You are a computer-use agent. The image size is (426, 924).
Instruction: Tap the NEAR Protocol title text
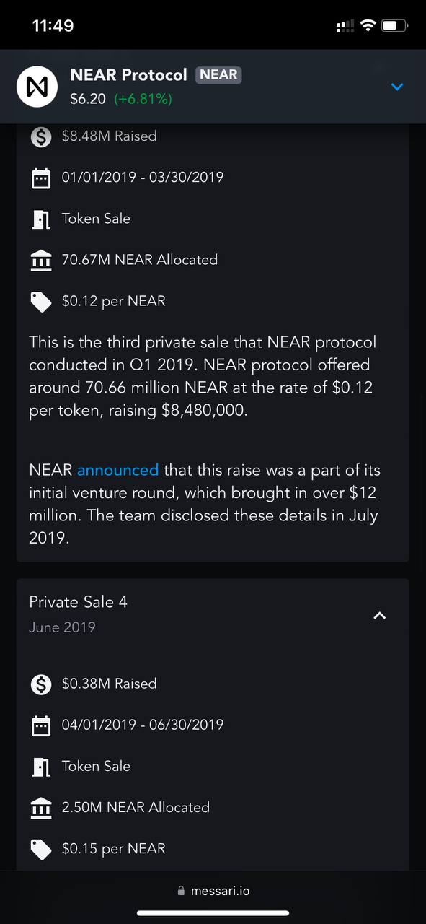(128, 75)
